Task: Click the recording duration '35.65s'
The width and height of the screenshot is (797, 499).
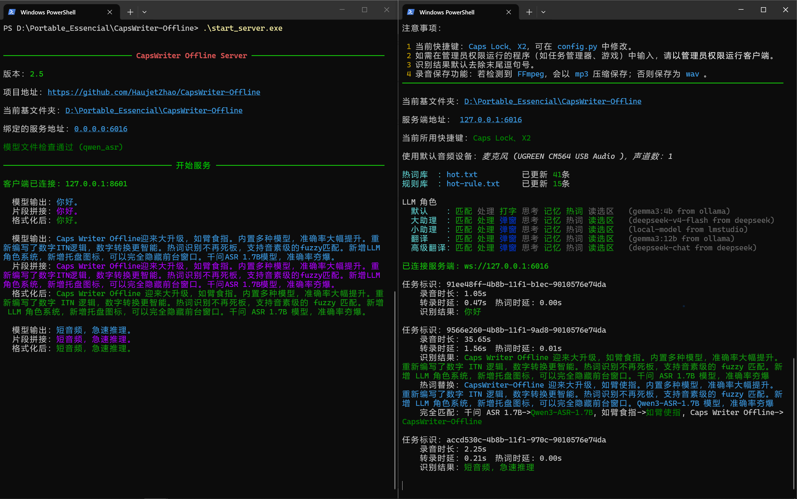Action: [478, 339]
